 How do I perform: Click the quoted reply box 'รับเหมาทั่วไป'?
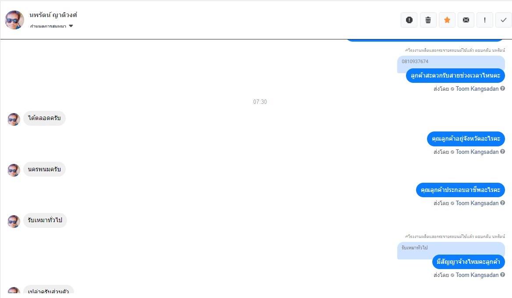point(414,248)
